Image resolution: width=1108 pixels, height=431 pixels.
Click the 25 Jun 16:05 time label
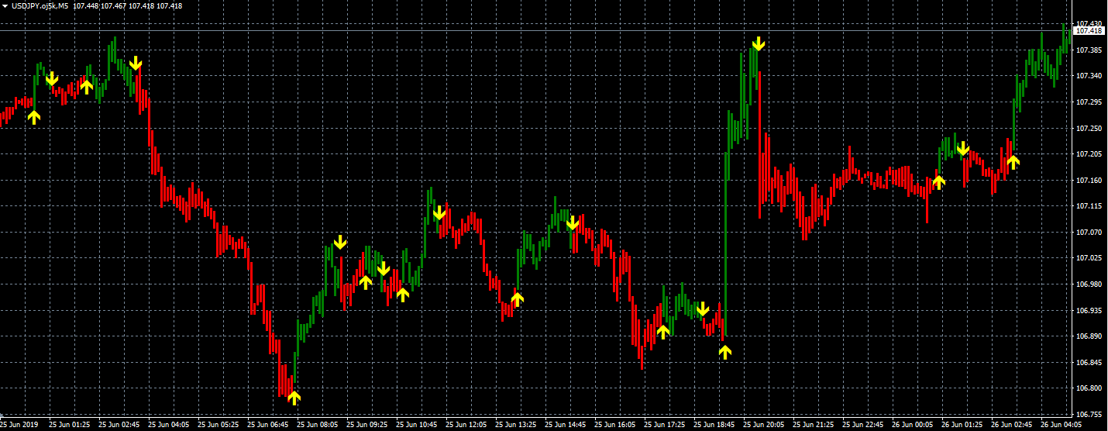(x=615, y=425)
